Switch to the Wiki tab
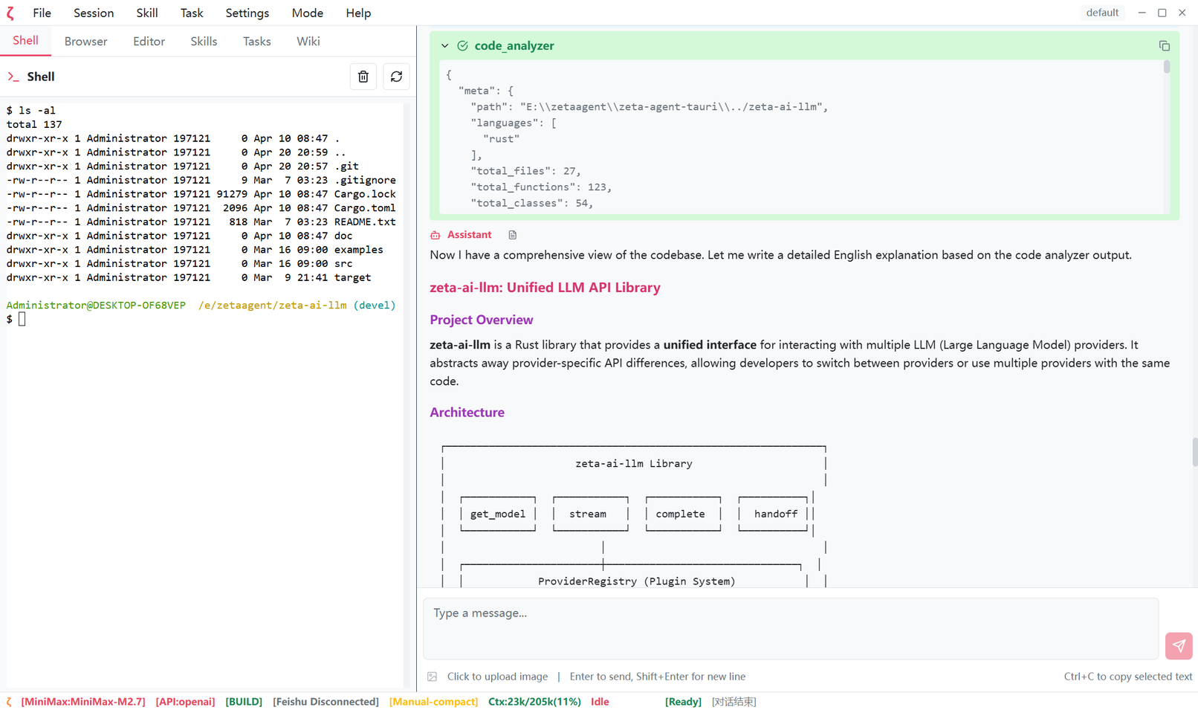 click(x=308, y=41)
